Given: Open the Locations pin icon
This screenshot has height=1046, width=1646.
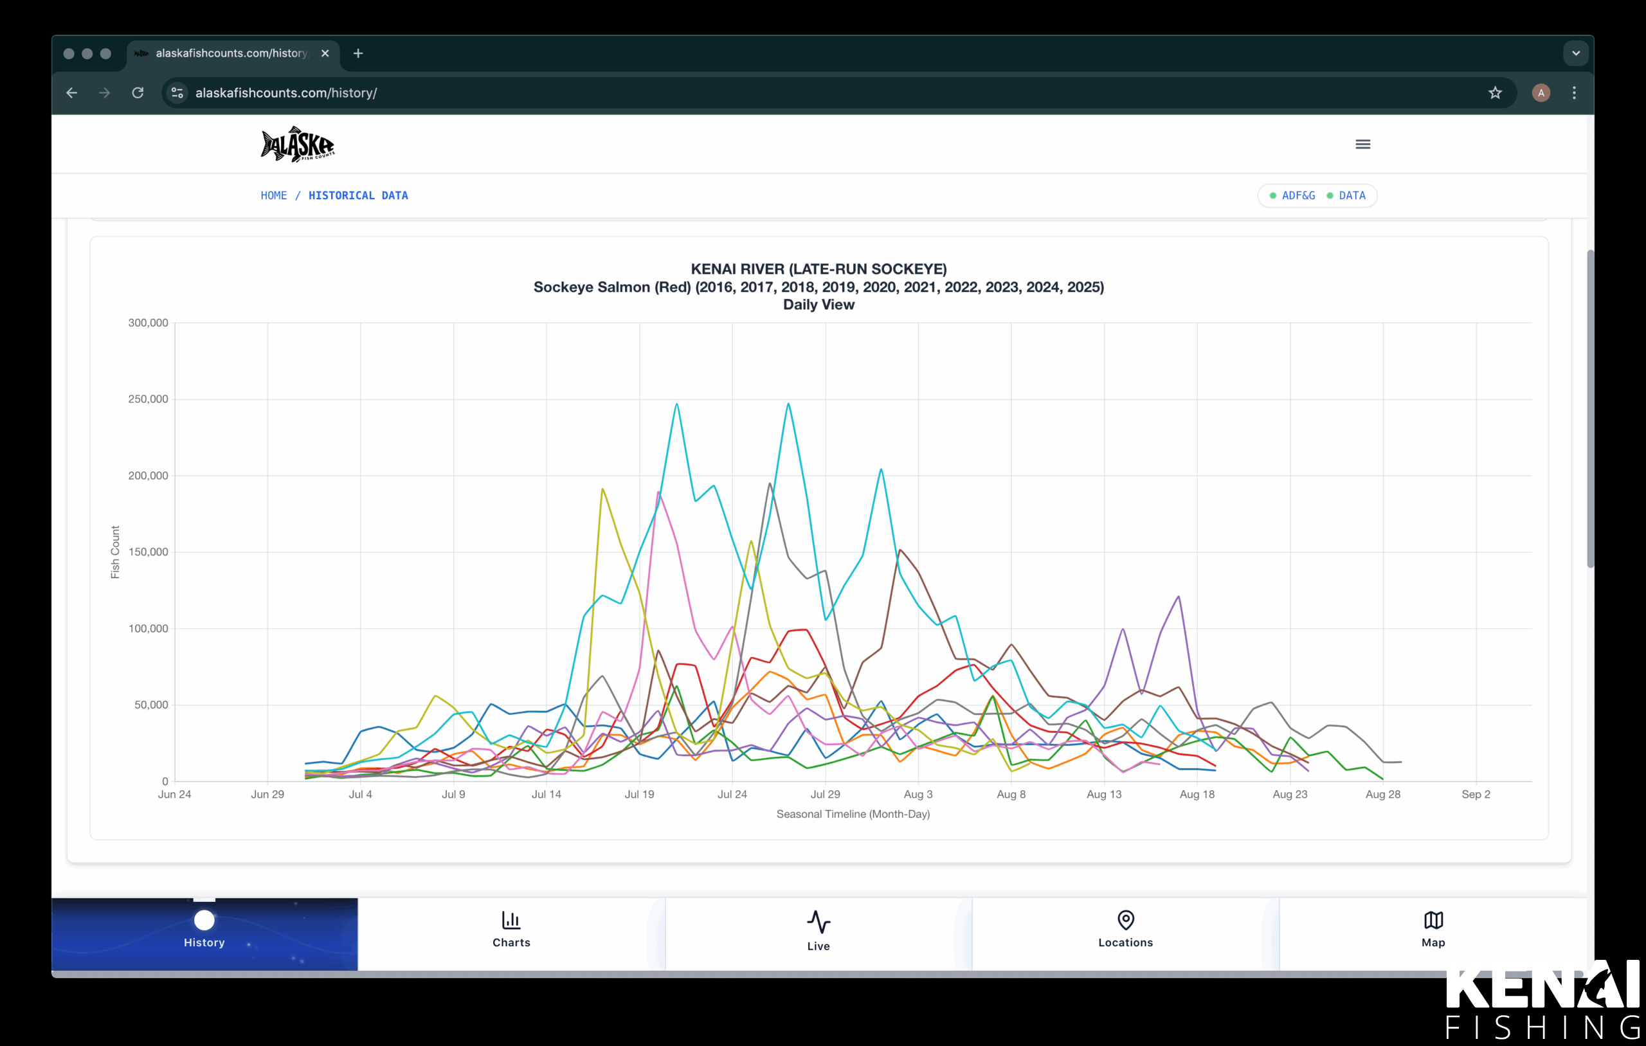Looking at the screenshot, I should click(1125, 920).
